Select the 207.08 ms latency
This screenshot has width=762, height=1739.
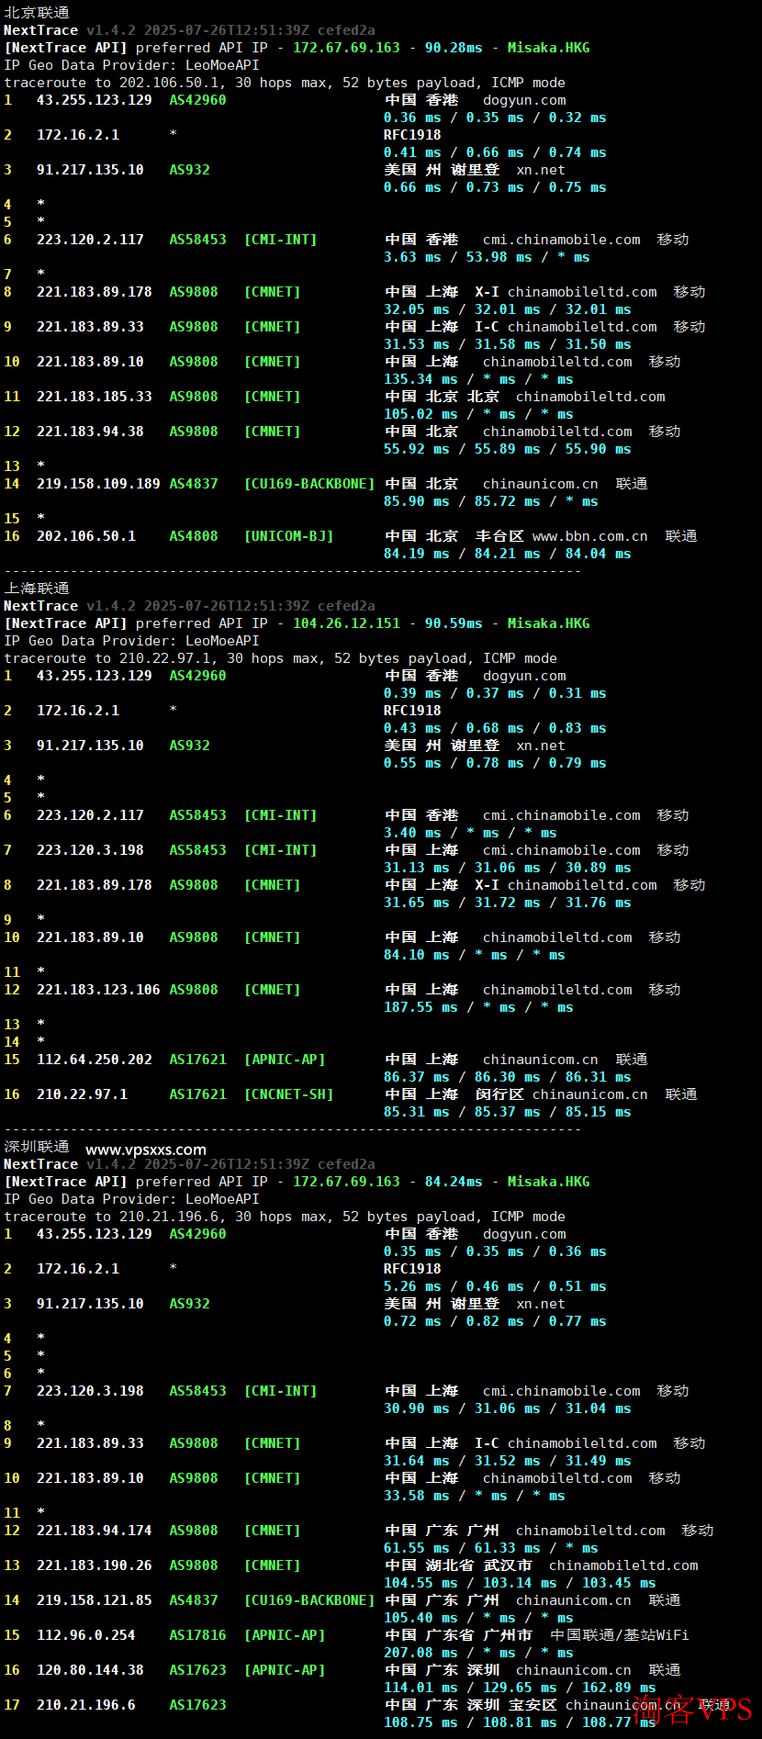coord(420,1653)
